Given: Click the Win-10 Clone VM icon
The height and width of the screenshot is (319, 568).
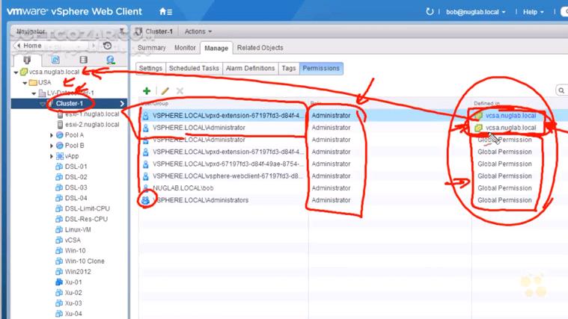Looking at the screenshot, I should click(x=59, y=261).
